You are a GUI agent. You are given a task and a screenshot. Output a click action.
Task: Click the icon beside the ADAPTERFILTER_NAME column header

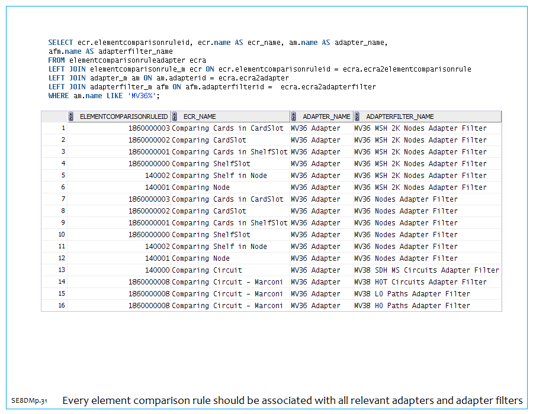click(357, 117)
